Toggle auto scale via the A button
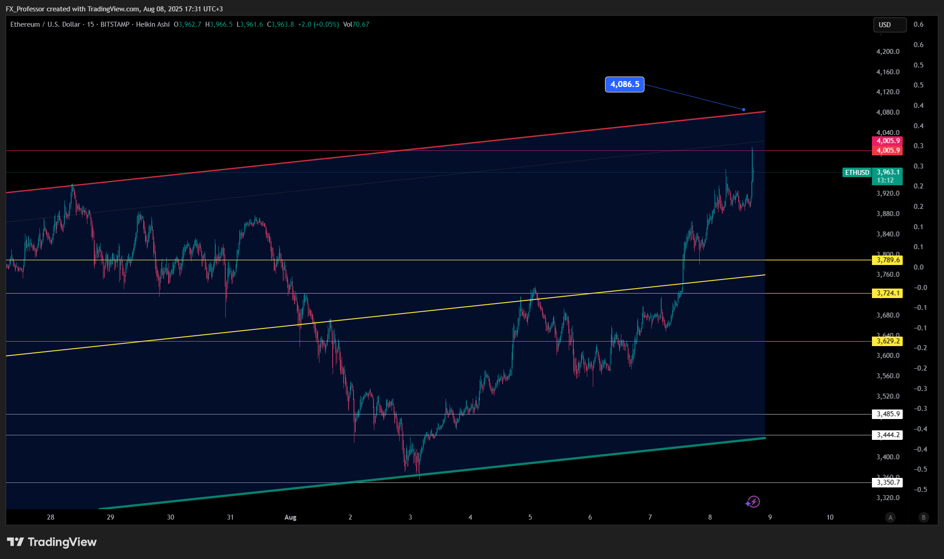944x559 pixels. [891, 517]
